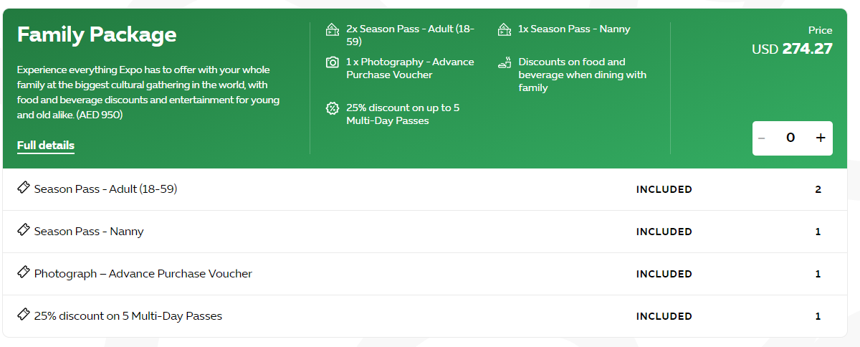Click the camera icon for Photography Voucher
Viewport: 860px width, 347px height.
point(332,62)
